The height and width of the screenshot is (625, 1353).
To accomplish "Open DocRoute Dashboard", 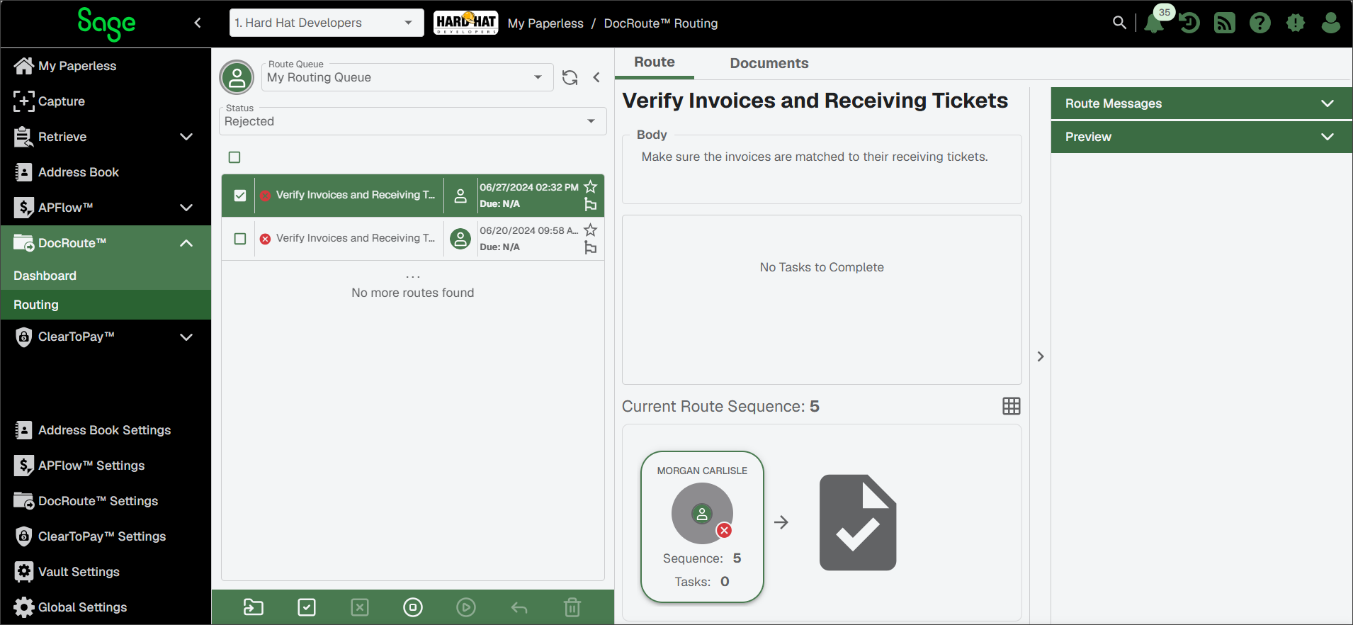I will pos(106,276).
